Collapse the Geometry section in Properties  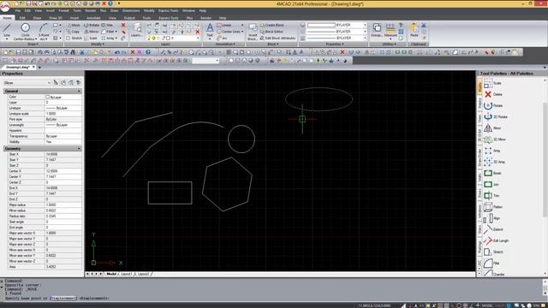79,148
